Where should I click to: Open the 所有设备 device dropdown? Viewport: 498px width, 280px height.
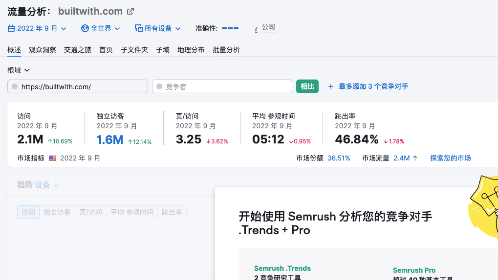pyautogui.click(x=157, y=28)
